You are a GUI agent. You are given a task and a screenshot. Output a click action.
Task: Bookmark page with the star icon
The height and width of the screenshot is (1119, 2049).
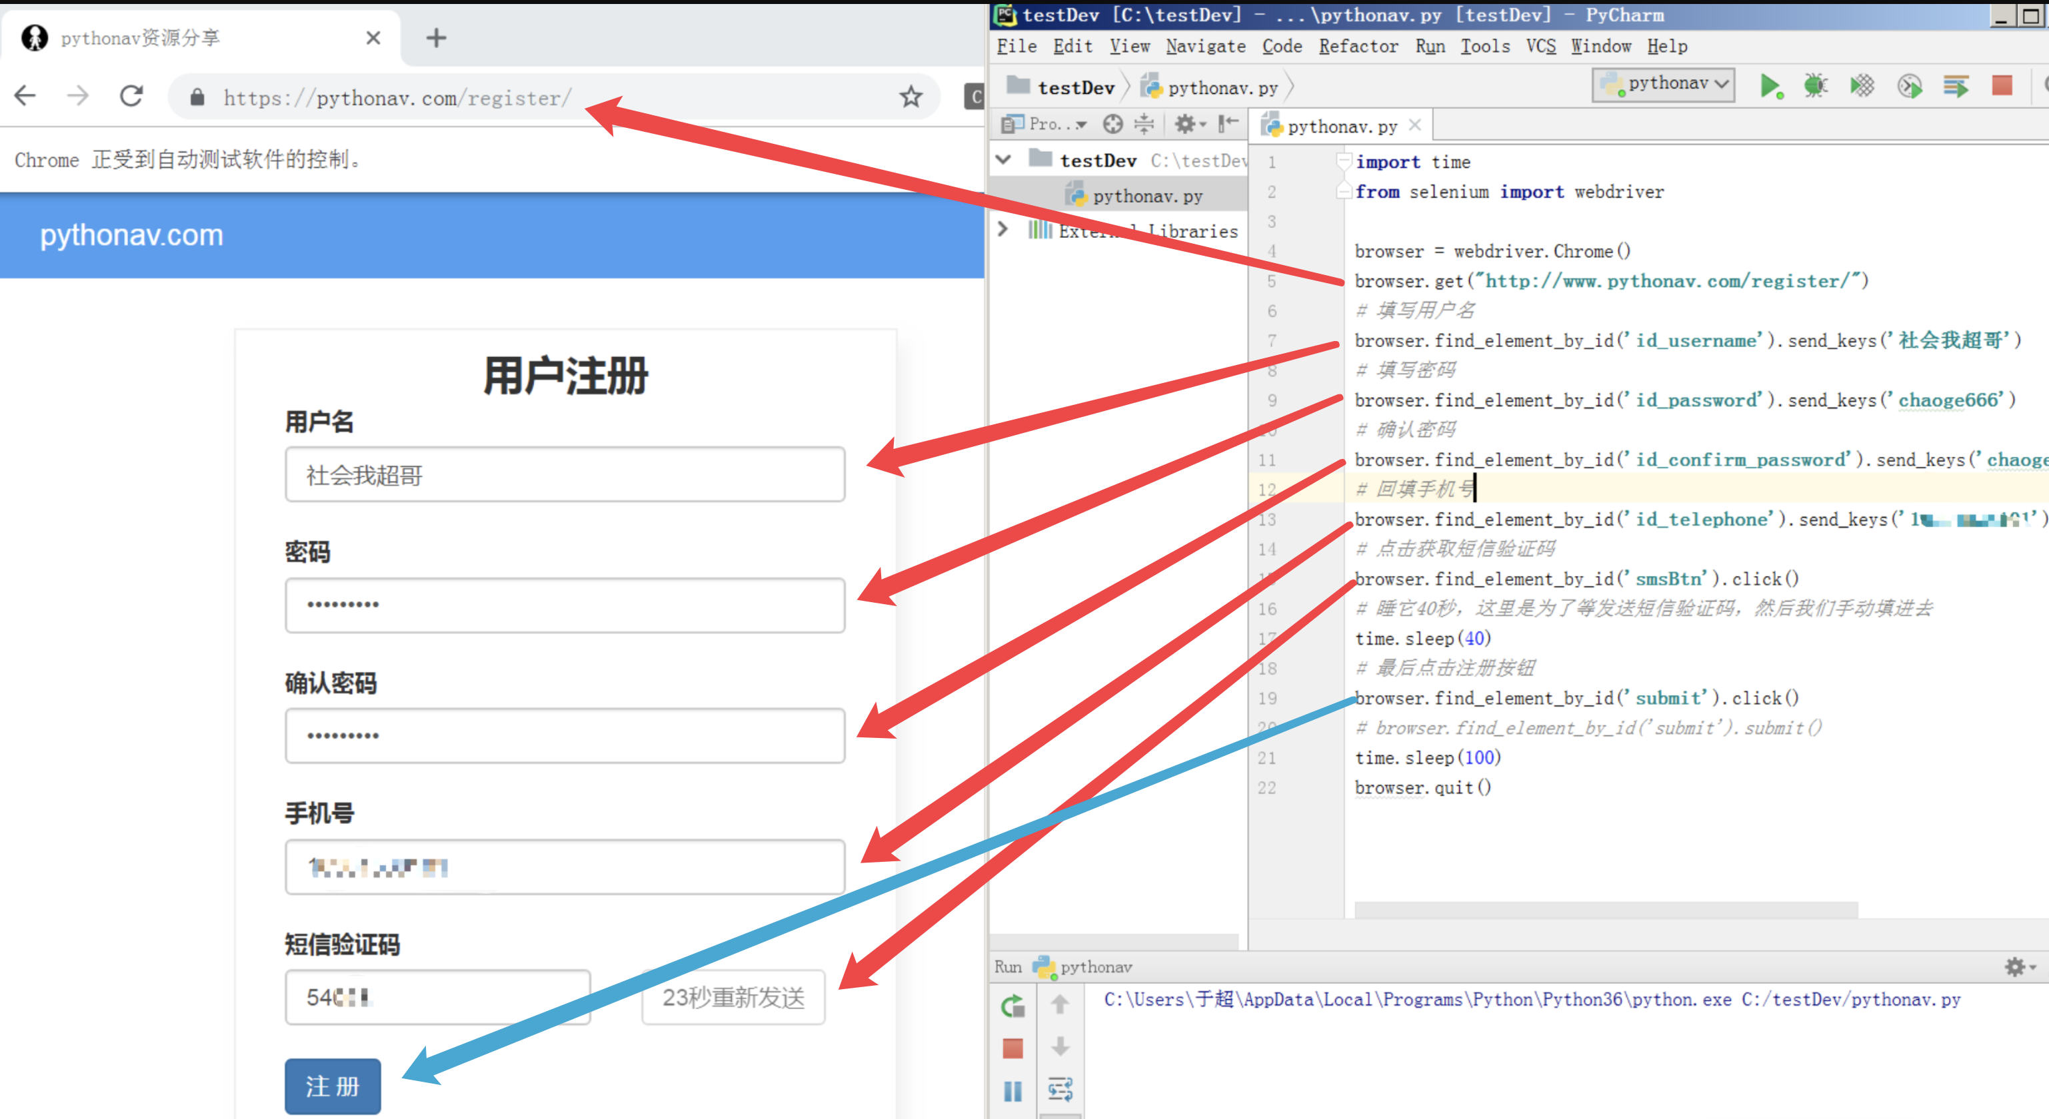(911, 97)
